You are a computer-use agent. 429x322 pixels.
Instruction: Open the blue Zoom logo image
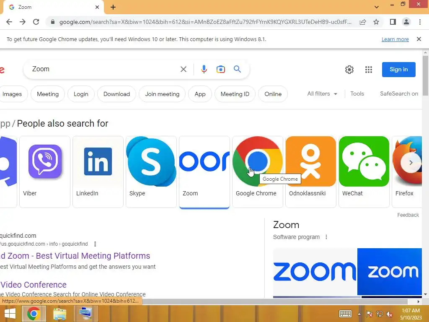point(390,272)
